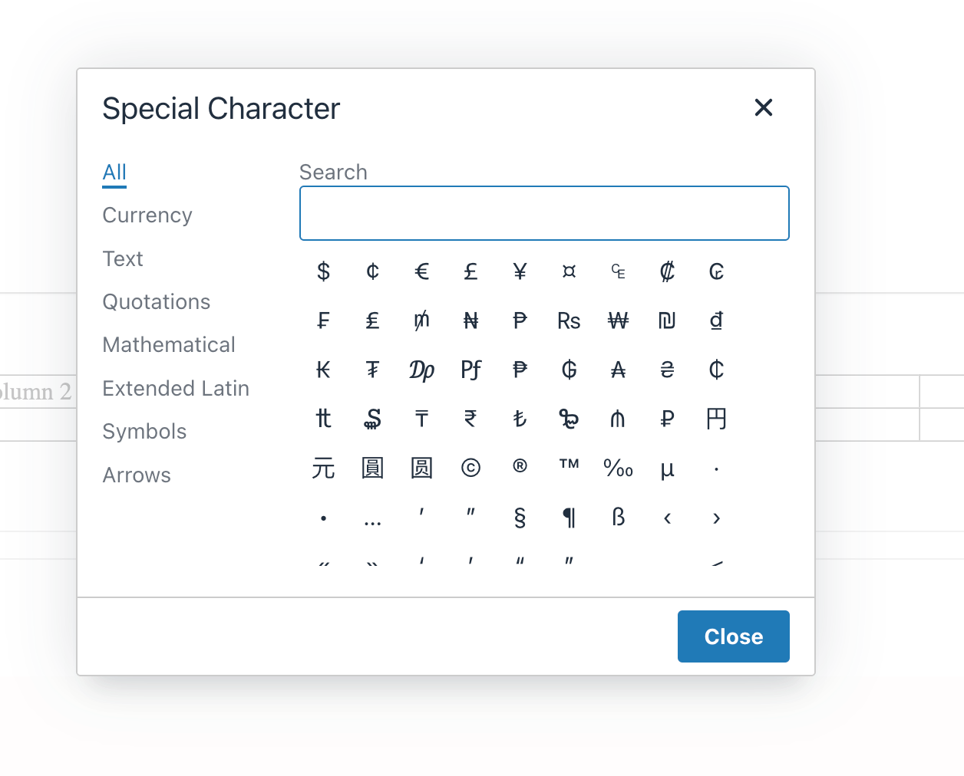View the Quotations category
The image size is (964, 776).
point(157,302)
